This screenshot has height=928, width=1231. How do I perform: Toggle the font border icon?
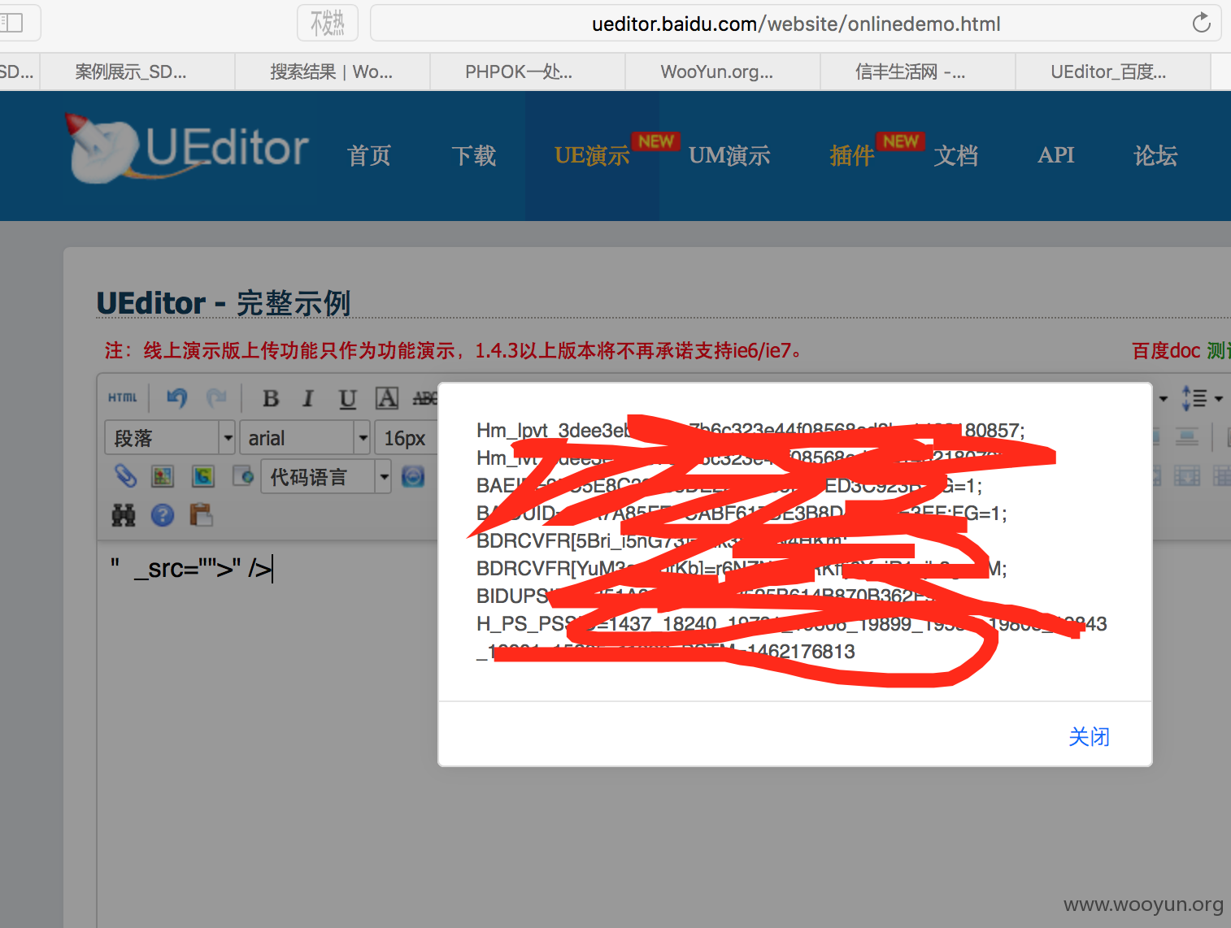387,398
